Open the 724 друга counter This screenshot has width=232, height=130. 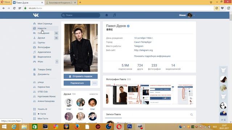(x=140, y=67)
